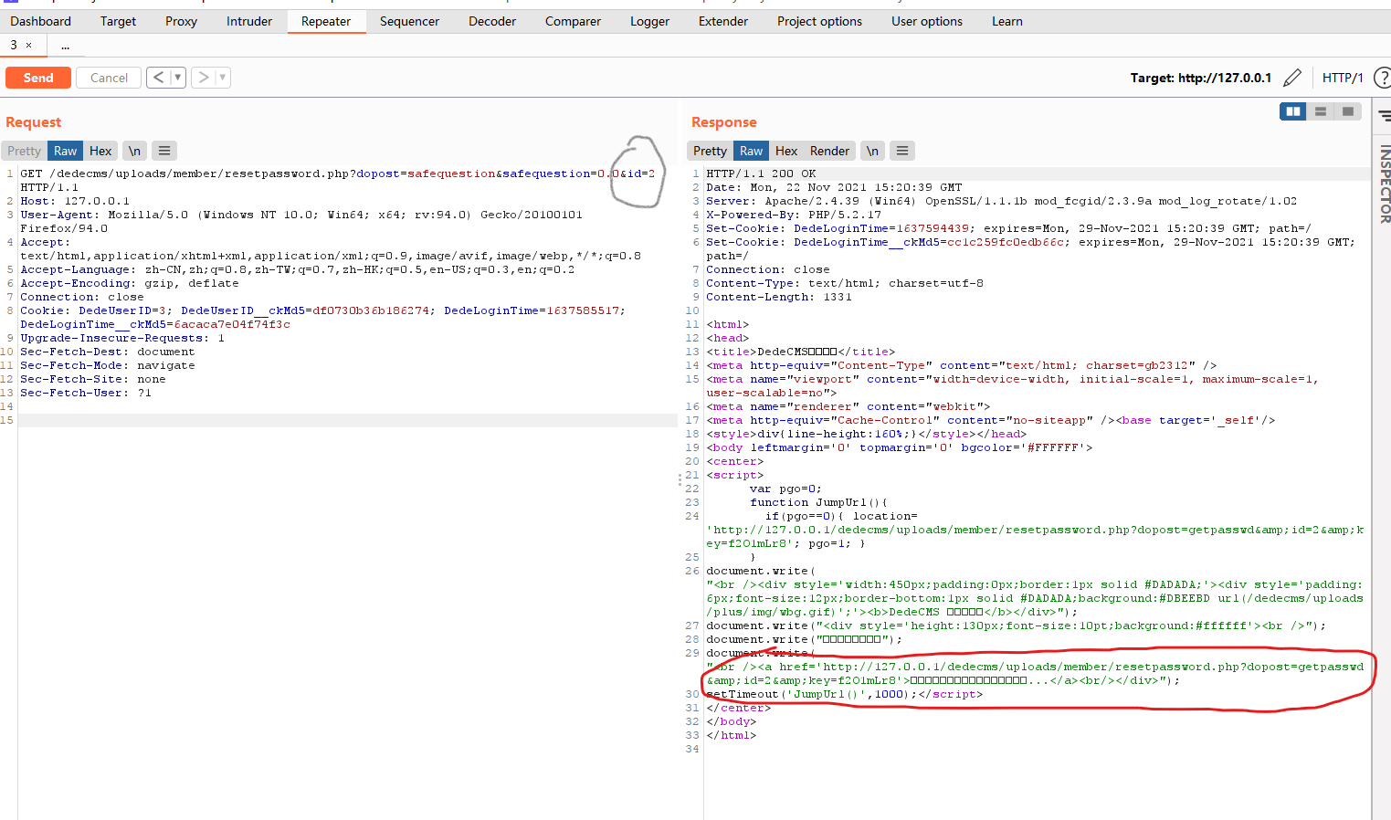Click the setTimeout('JumpUrl()',1000) line
Viewport: 1391px width, 820px height.
pyautogui.click(x=844, y=694)
